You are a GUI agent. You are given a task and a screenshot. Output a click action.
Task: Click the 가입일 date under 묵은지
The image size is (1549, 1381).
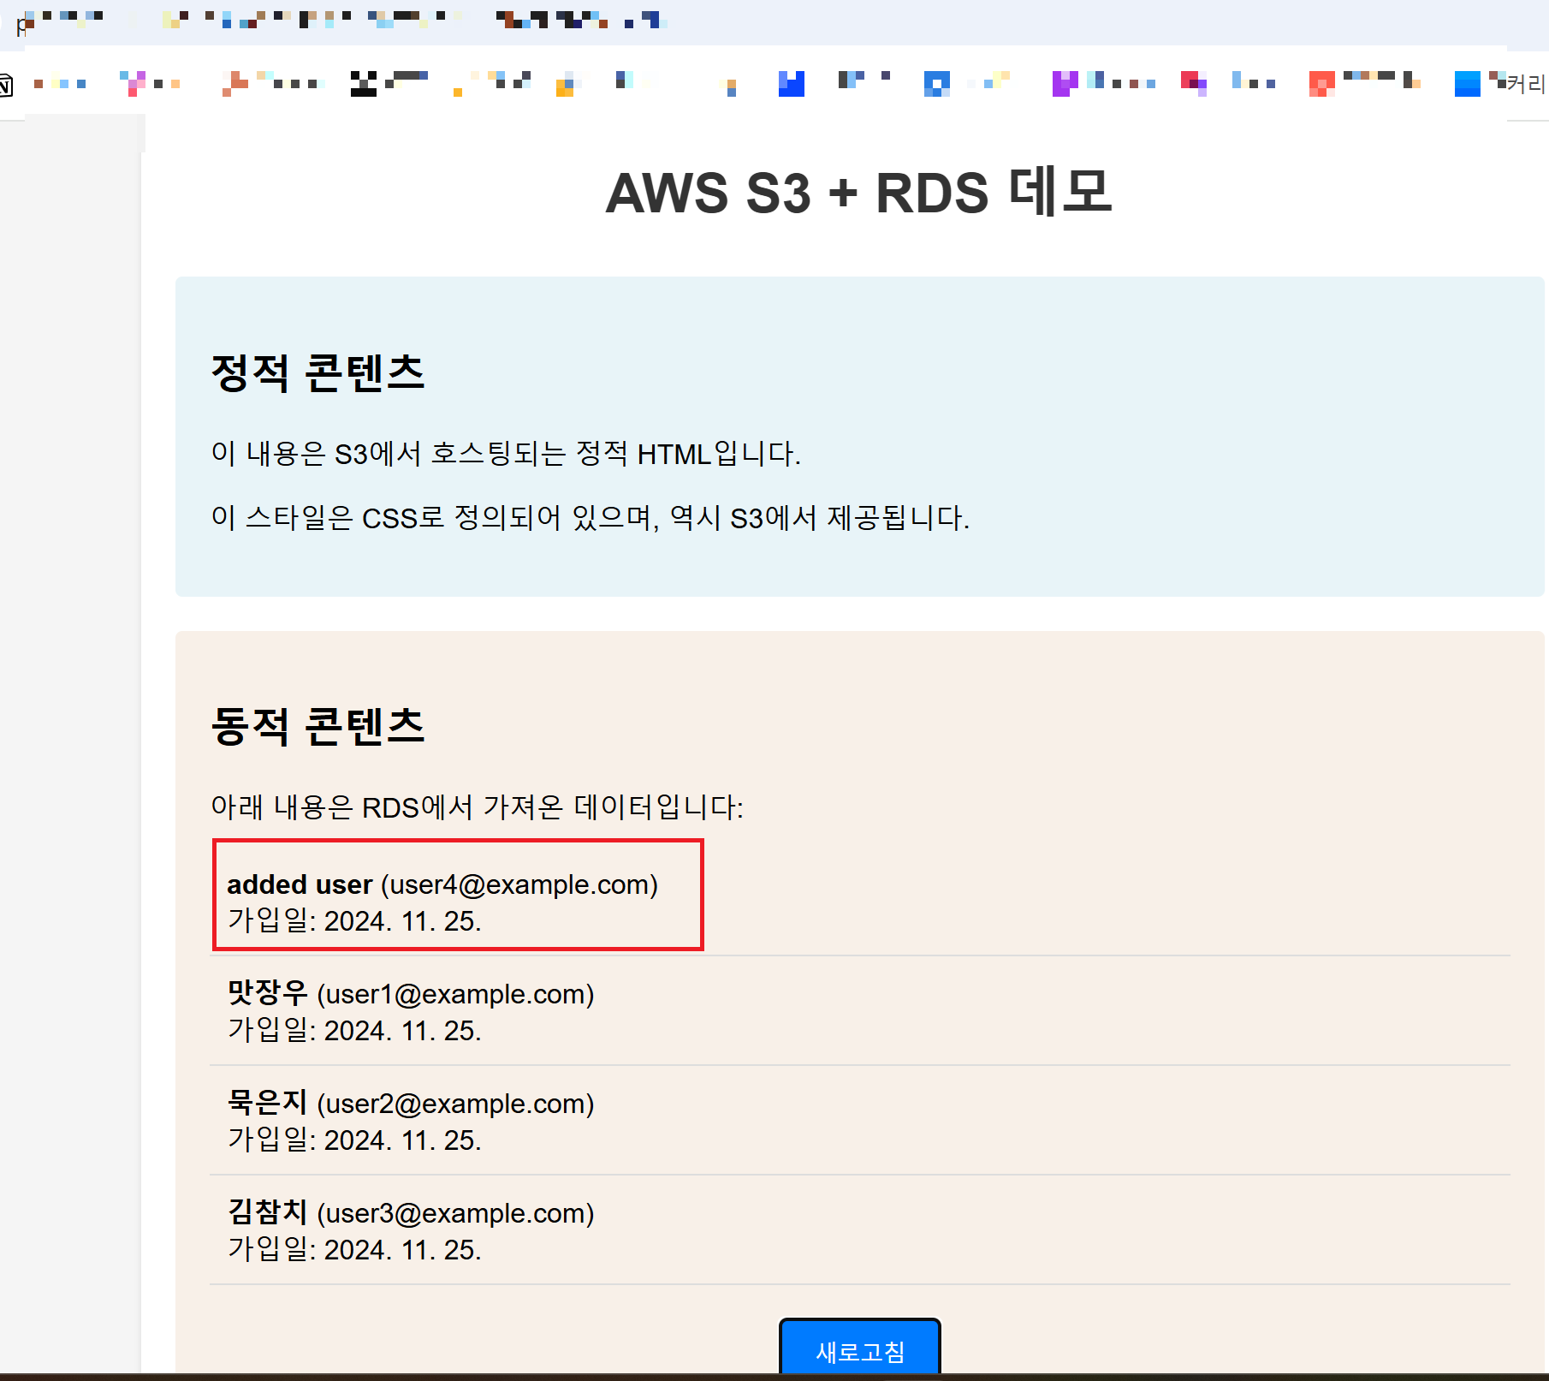[x=354, y=1140]
